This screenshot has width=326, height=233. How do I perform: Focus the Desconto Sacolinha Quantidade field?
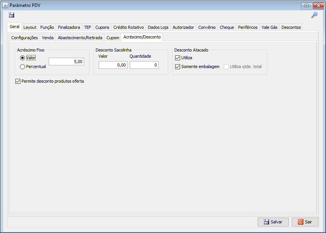[x=144, y=65]
